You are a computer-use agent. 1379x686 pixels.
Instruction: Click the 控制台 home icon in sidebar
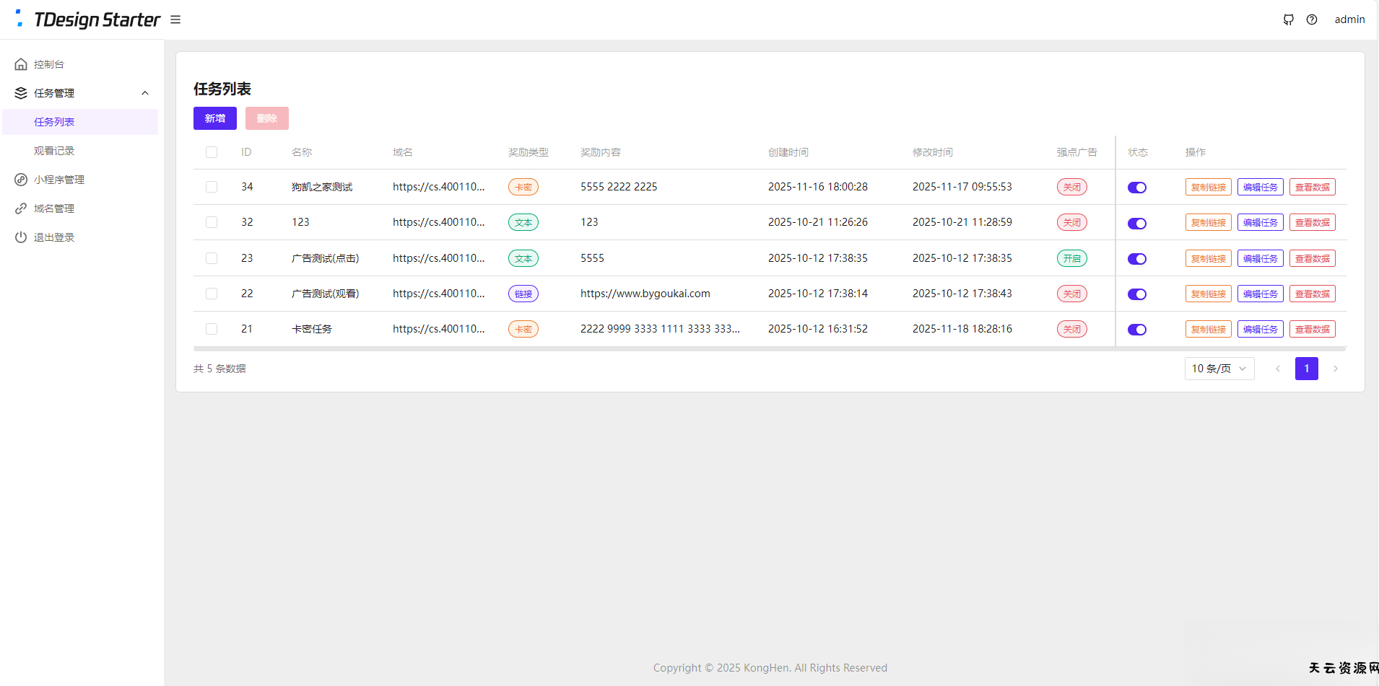[x=21, y=64]
